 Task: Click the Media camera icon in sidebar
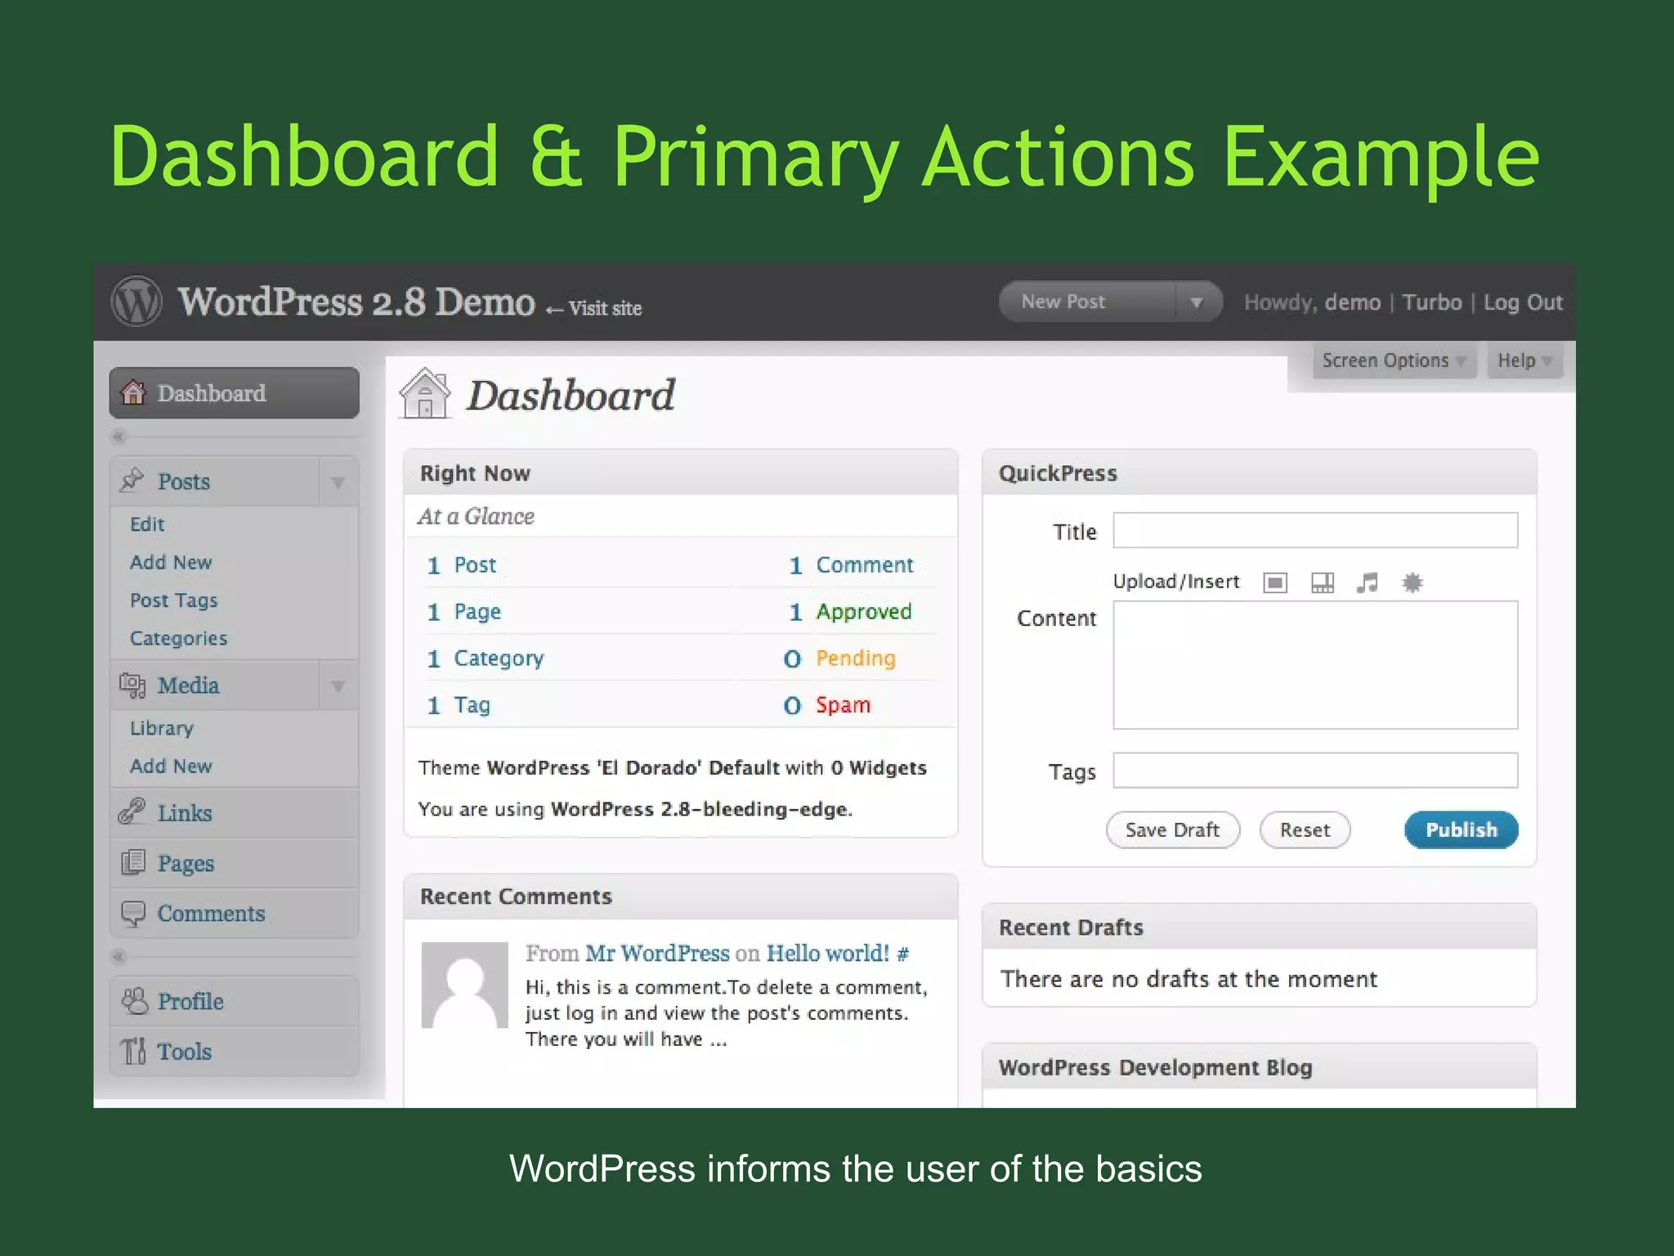click(x=132, y=685)
